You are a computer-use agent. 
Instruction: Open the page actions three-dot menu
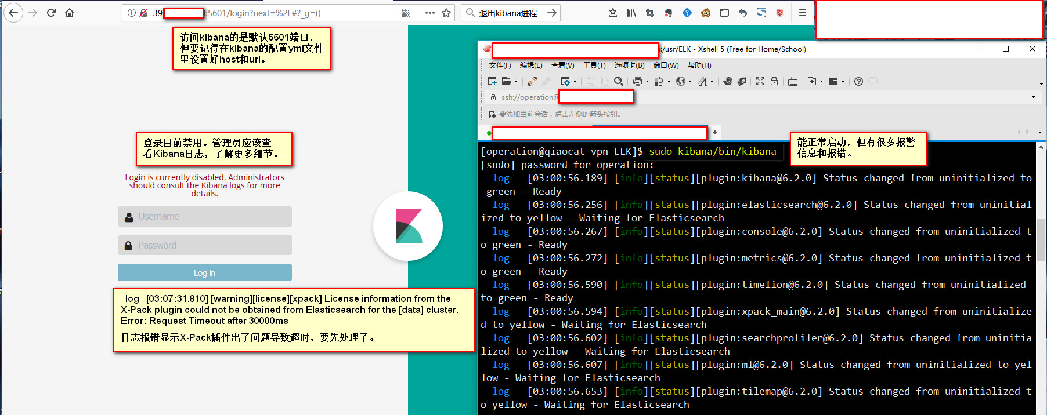[x=429, y=13]
